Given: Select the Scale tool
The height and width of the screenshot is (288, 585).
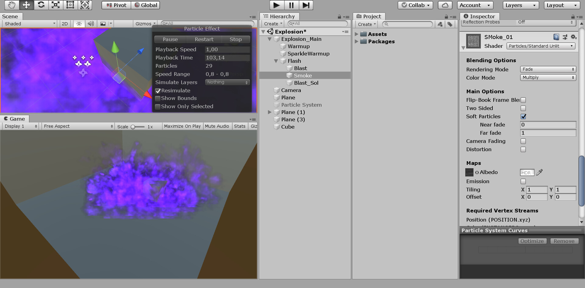Looking at the screenshot, I should [55, 5].
